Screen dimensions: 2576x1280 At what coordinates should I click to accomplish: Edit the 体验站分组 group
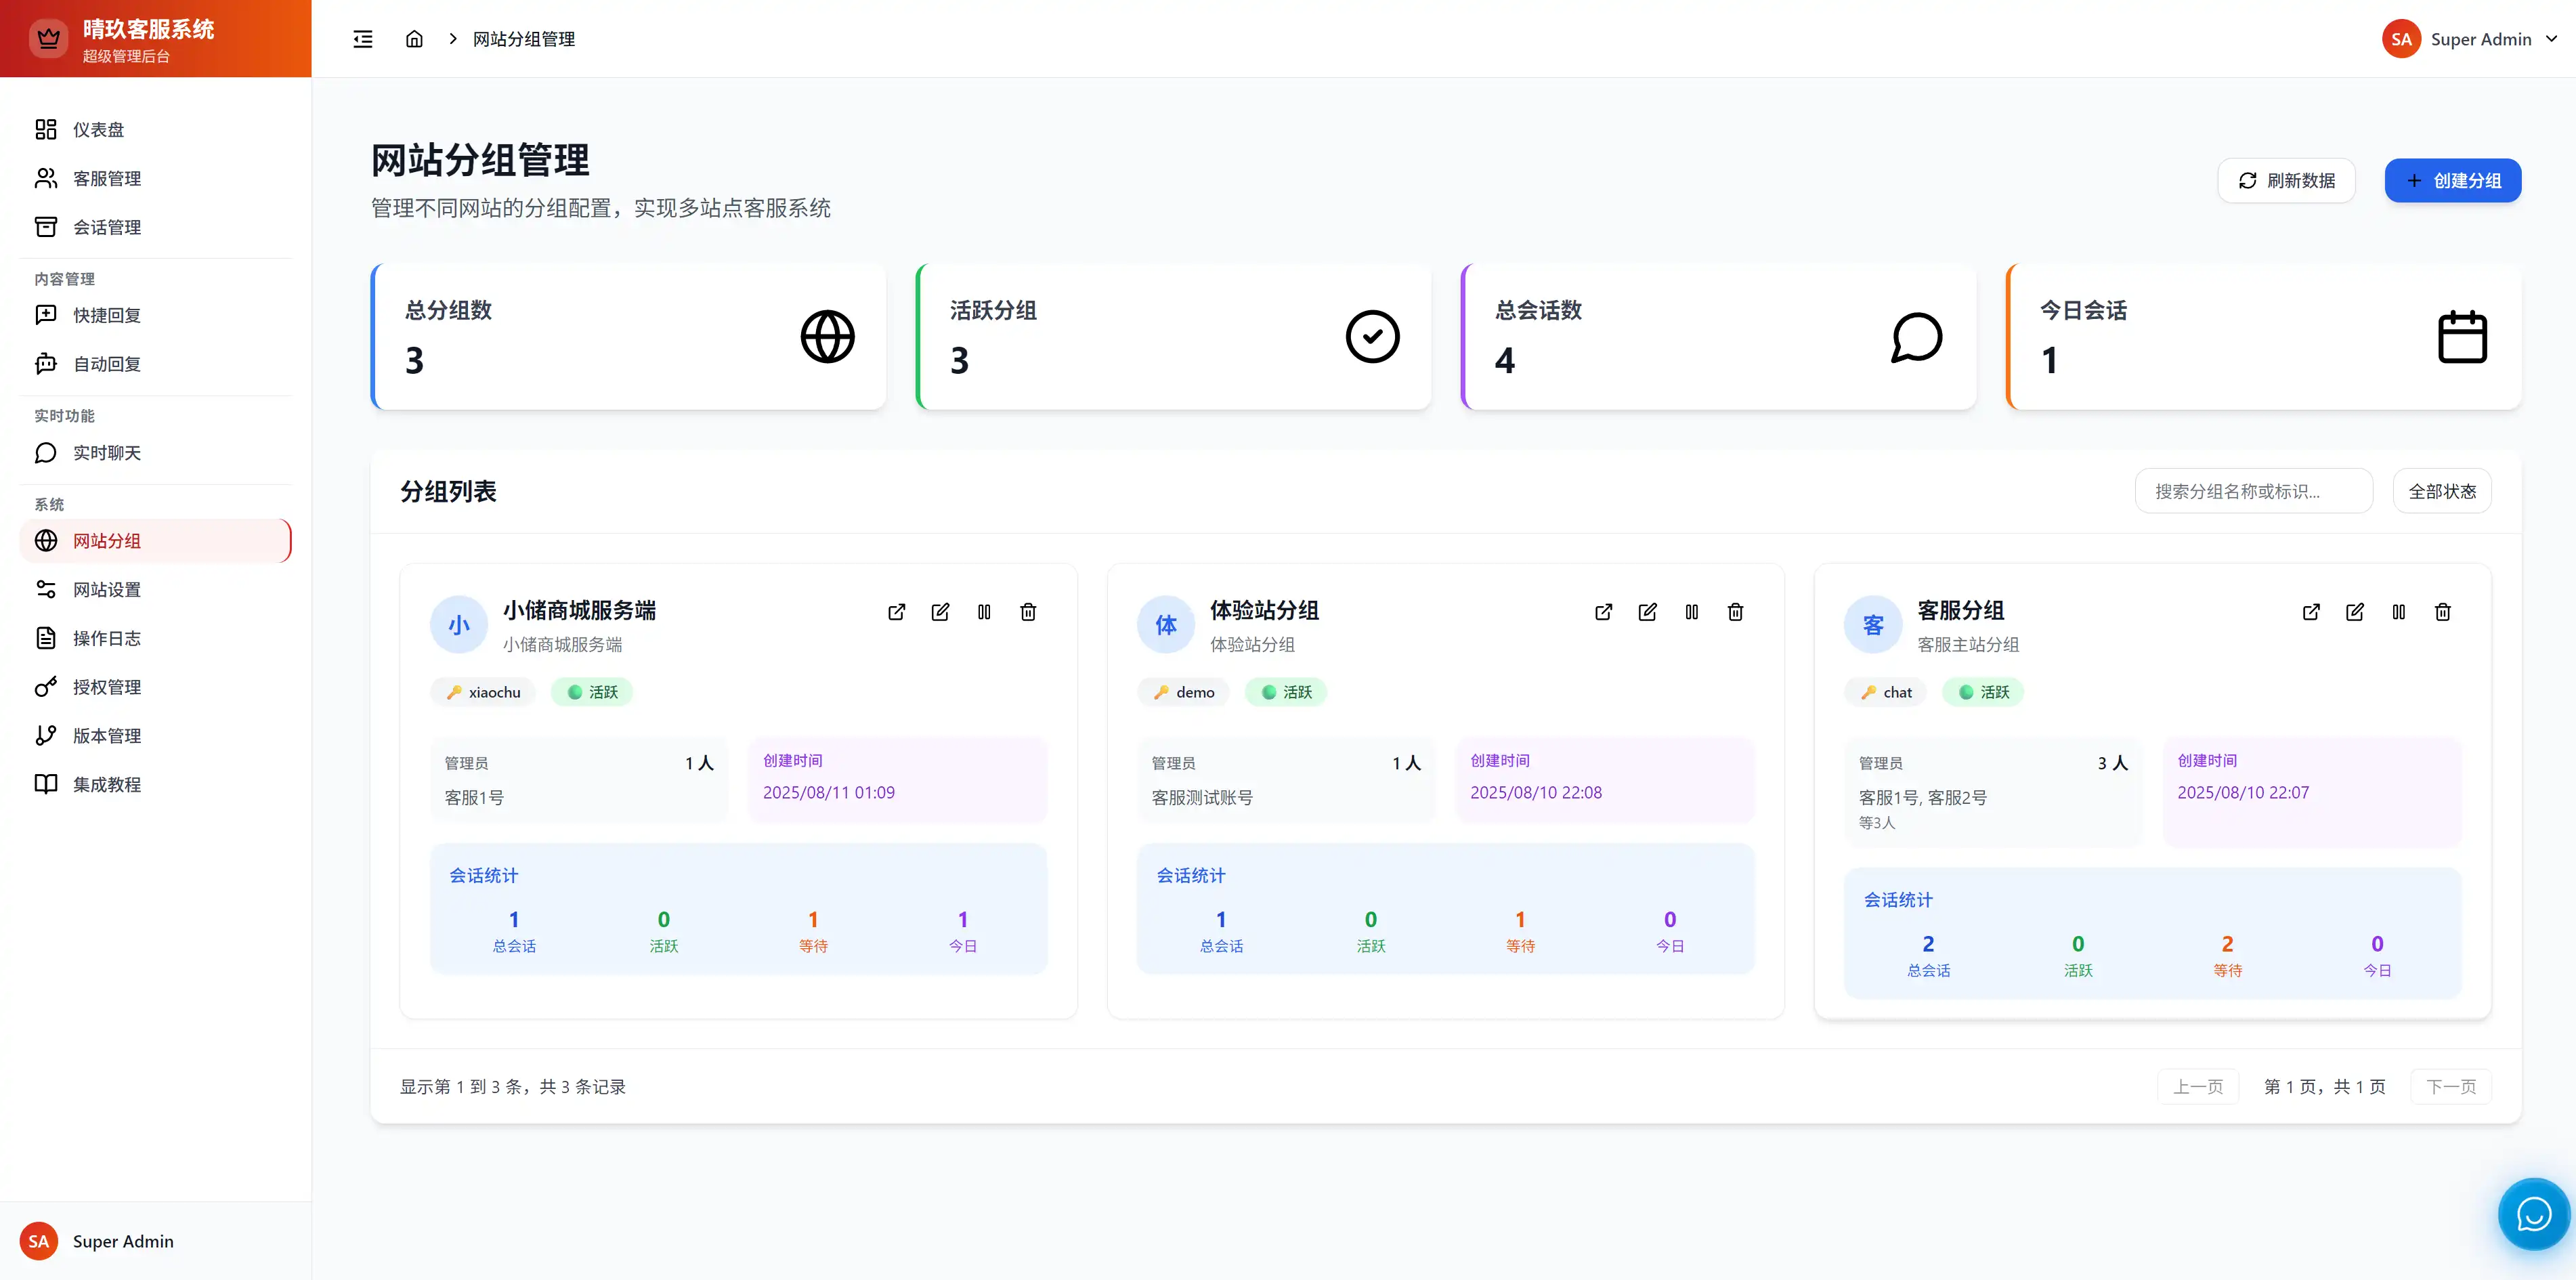tap(1647, 612)
